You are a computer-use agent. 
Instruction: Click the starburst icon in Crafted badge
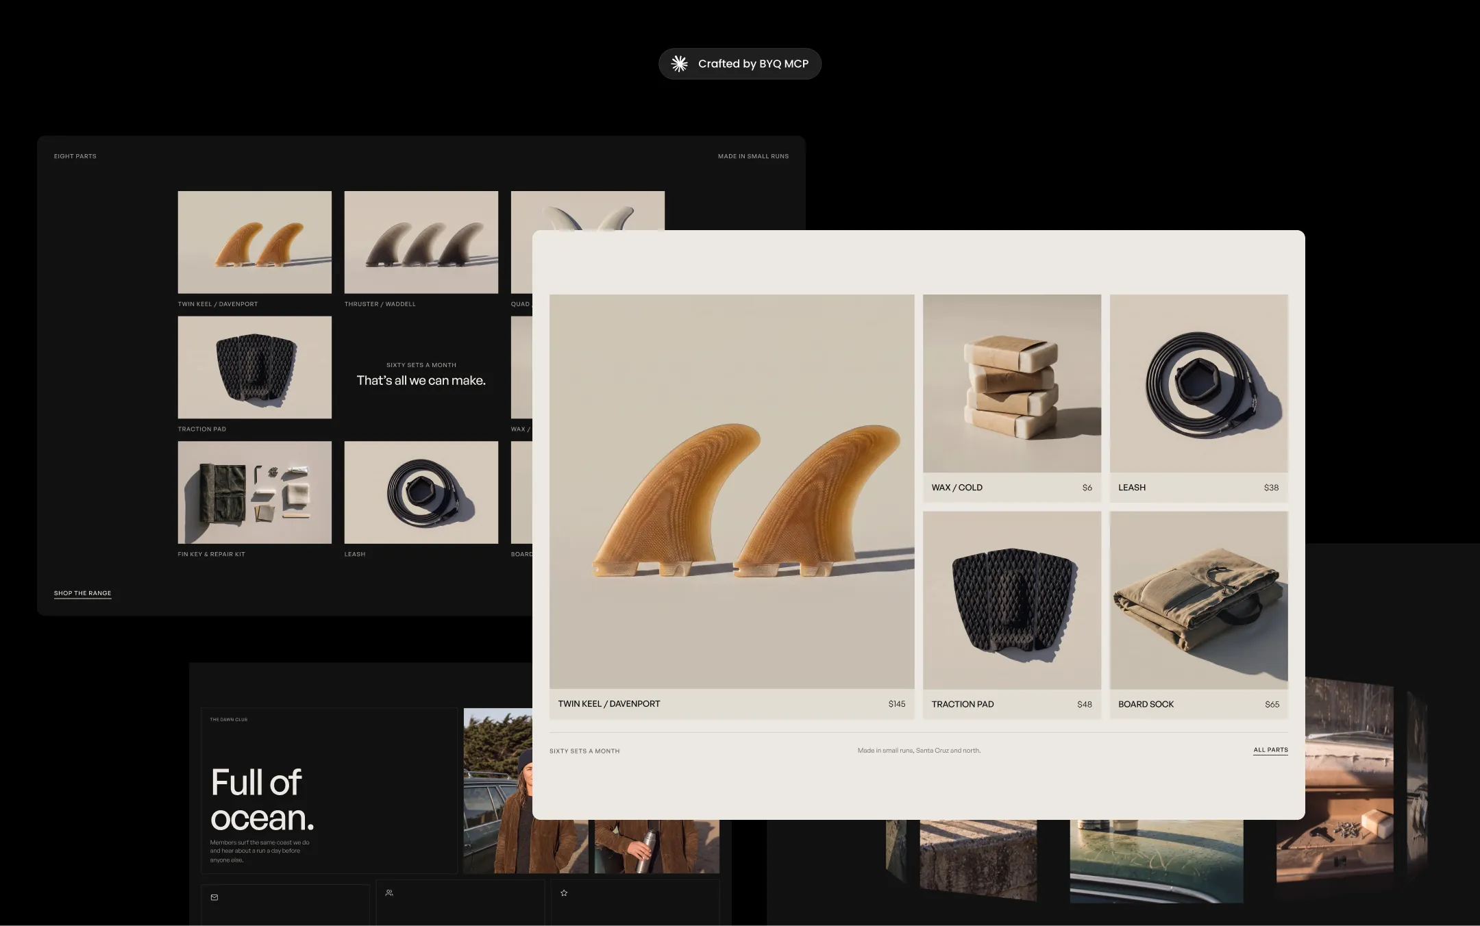point(679,64)
